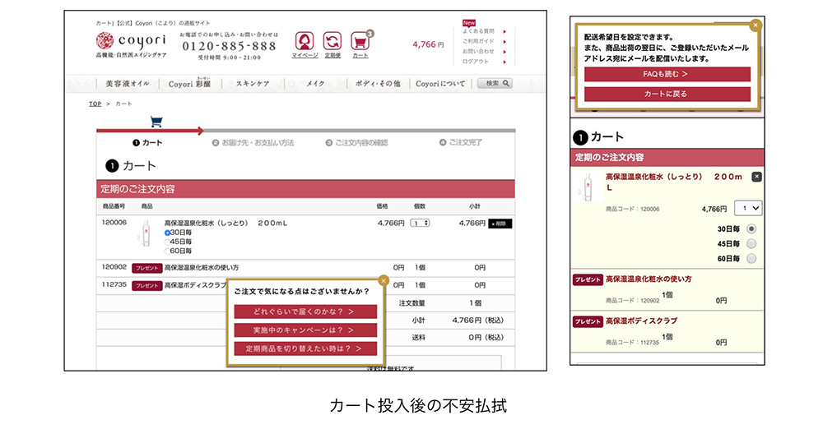The width and height of the screenshot is (823, 429).
Task: Select the desktop 45日毎 radio button
Action: [167, 242]
